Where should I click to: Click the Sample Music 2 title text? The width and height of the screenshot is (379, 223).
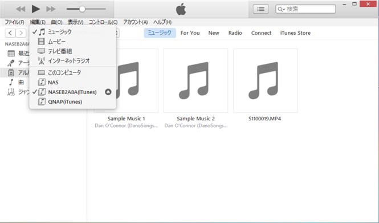click(196, 119)
